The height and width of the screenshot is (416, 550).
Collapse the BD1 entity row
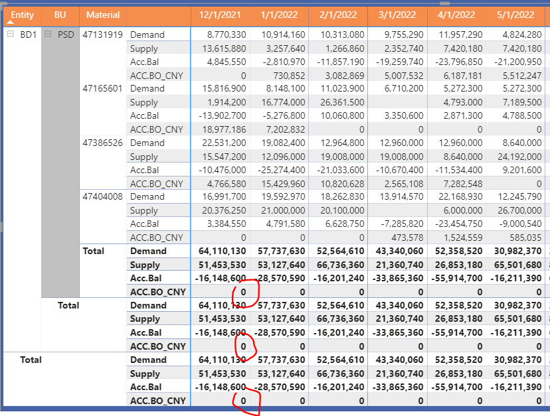tap(11, 34)
